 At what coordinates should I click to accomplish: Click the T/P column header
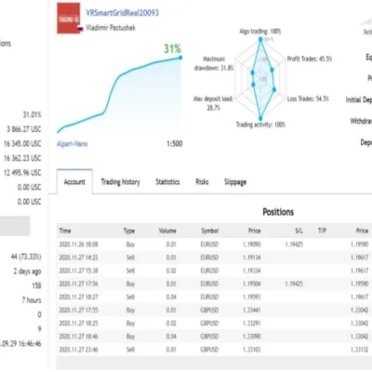click(322, 231)
